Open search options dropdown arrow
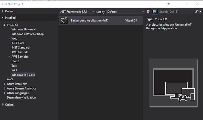Viewport: 203px width, 120px height. pyautogui.click(x=200, y=12)
